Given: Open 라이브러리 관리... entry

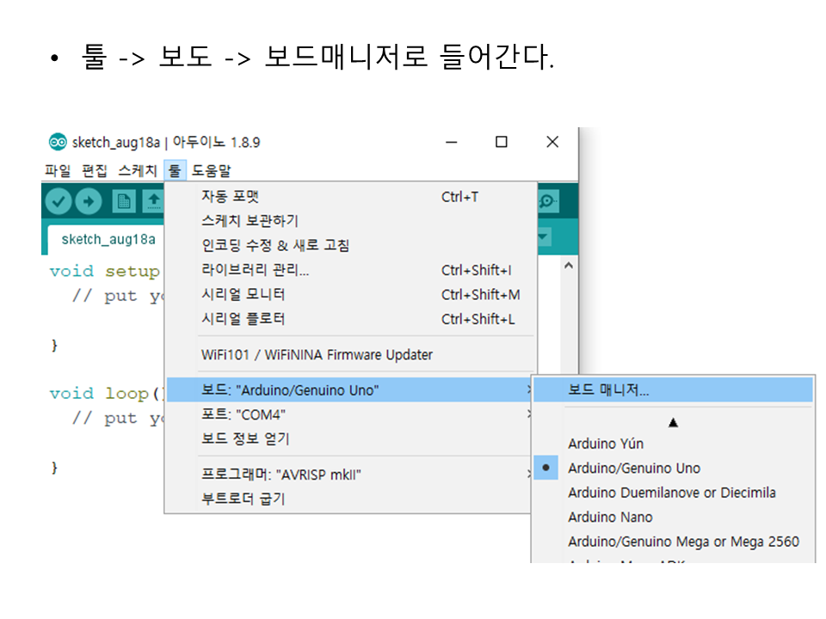Looking at the screenshot, I should [351, 270].
